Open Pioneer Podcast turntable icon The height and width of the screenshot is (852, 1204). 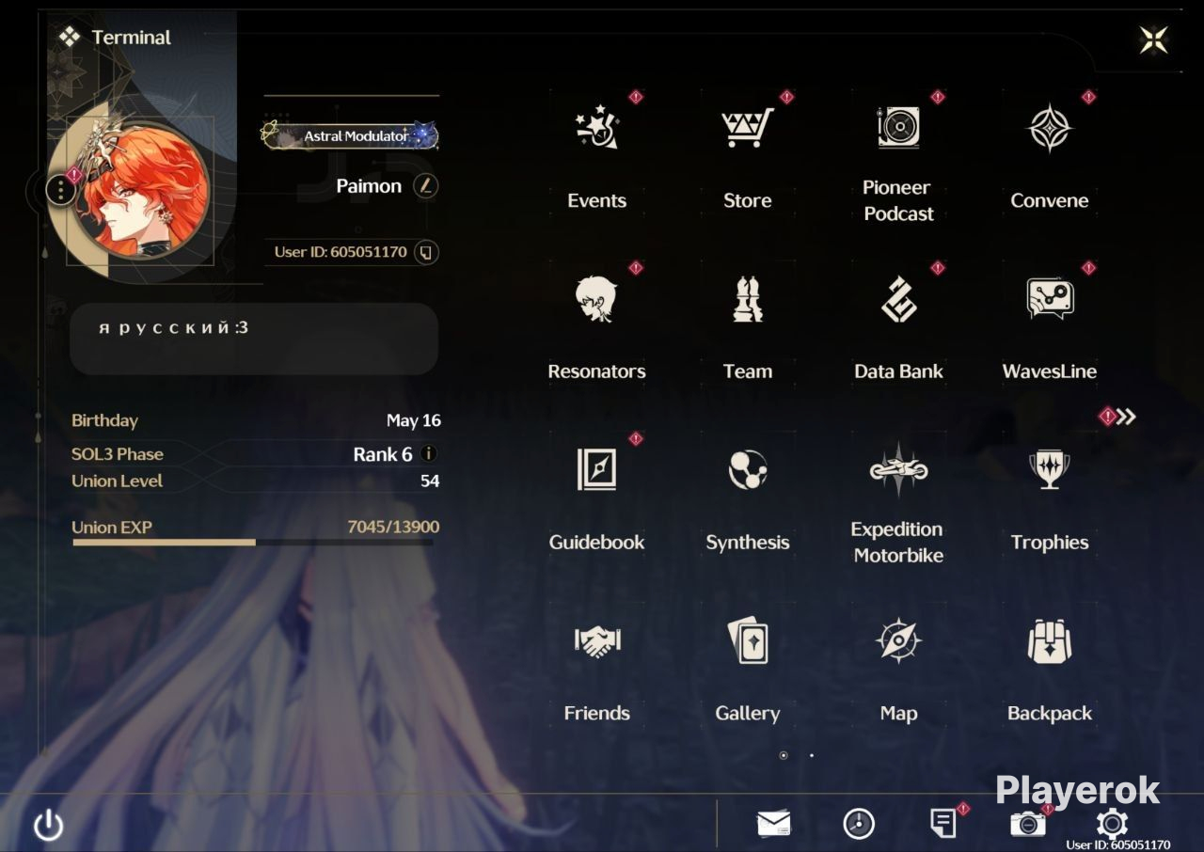[898, 127]
